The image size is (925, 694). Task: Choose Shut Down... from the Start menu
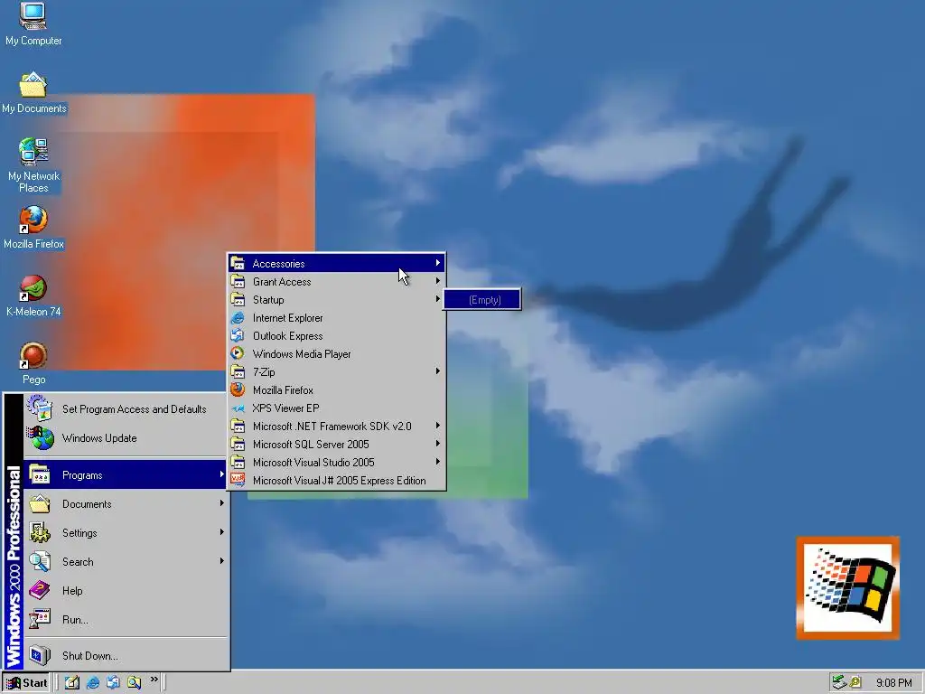point(125,656)
